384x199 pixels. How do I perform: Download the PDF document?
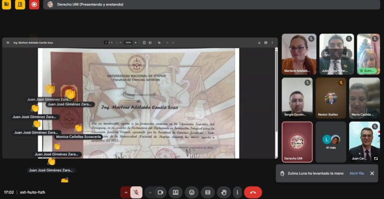pos(258,43)
